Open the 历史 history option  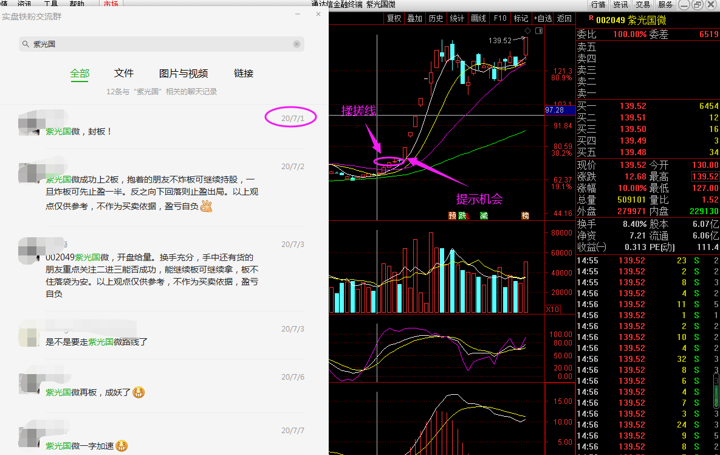tap(436, 18)
